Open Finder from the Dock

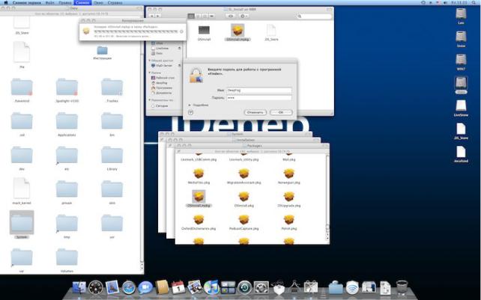coord(79,288)
